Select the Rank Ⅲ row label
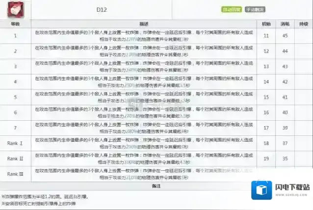This screenshot has height=210, width=313. pos(15,173)
